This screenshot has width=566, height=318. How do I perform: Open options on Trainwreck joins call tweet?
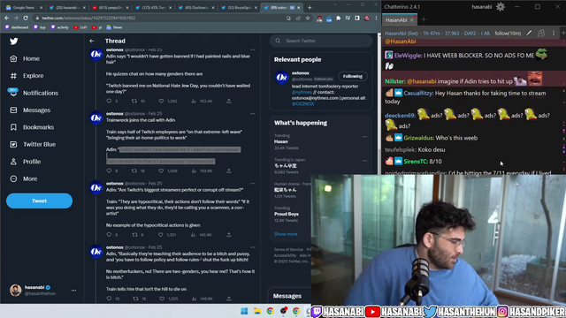coord(253,114)
